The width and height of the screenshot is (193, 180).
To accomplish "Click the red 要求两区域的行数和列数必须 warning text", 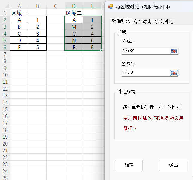I will point(153,118).
